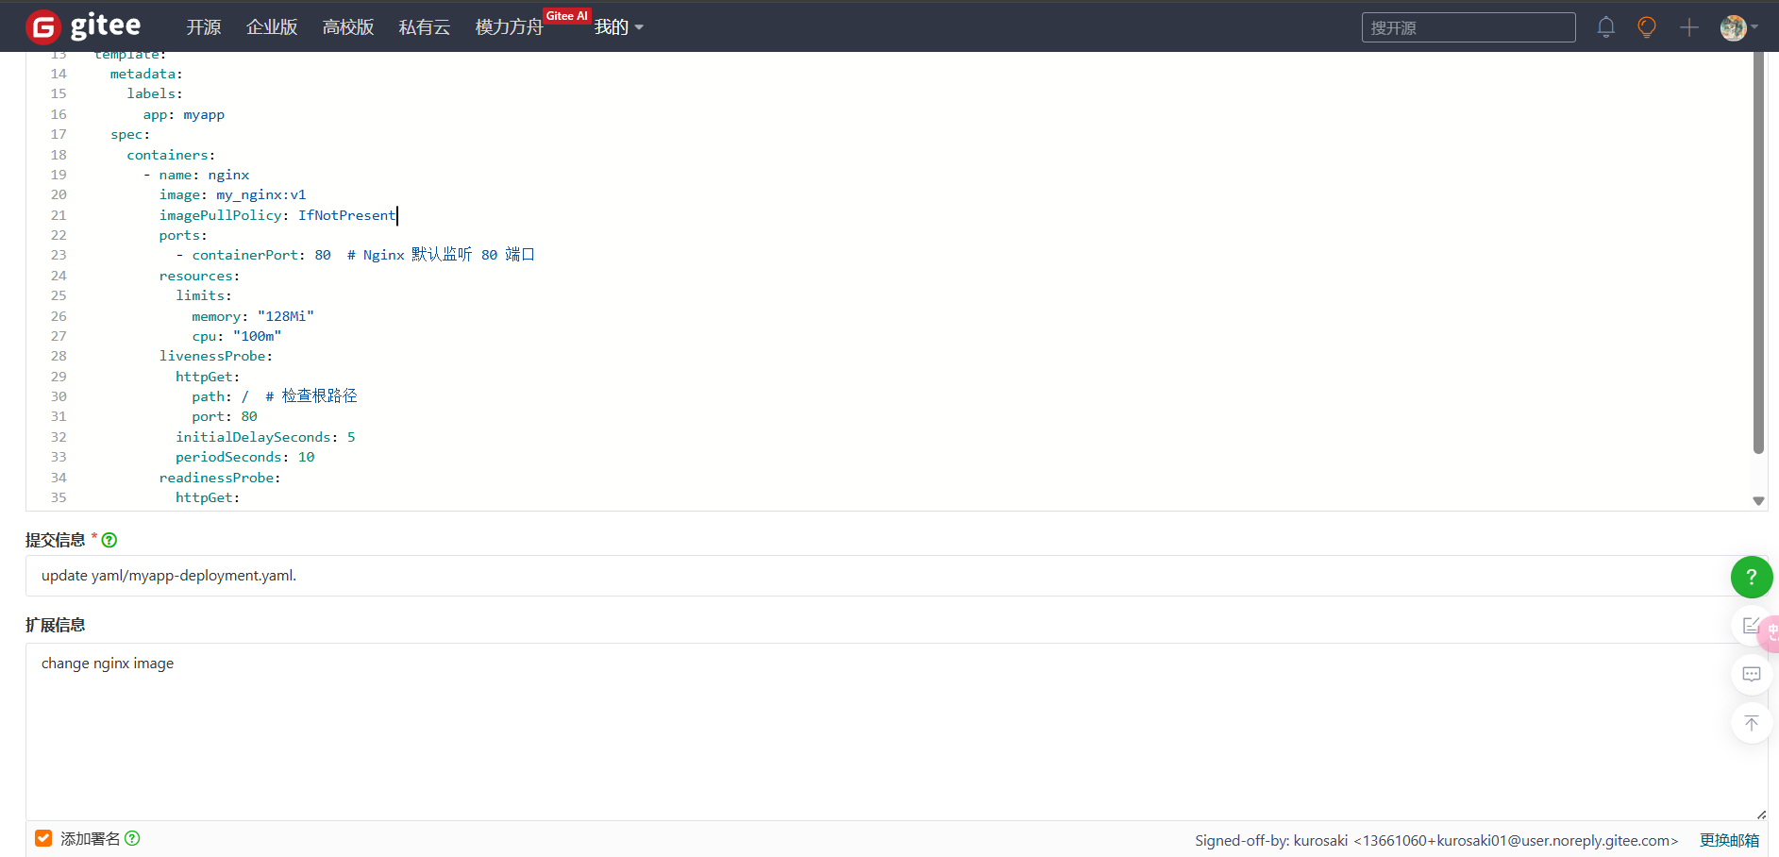Click the orange lightbulb icon
Screen dimensions: 1779x857
click(x=1647, y=27)
